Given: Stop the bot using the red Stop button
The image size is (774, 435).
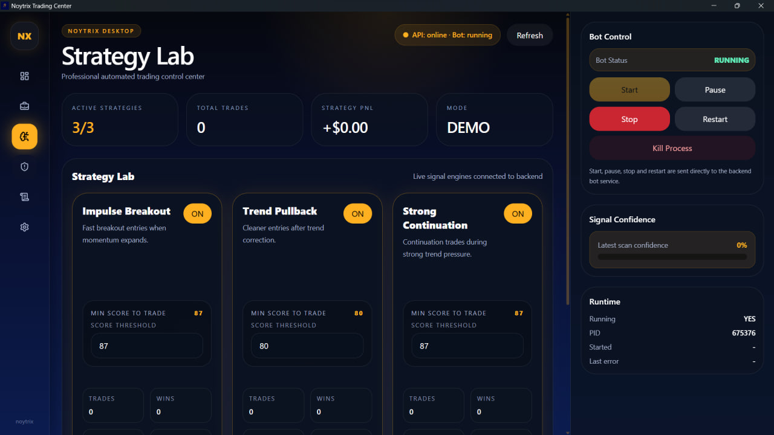Looking at the screenshot, I should [629, 119].
